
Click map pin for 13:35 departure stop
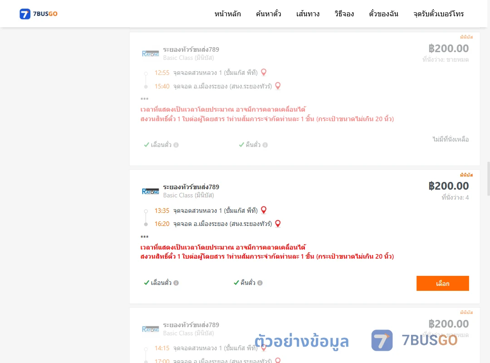[x=264, y=210]
